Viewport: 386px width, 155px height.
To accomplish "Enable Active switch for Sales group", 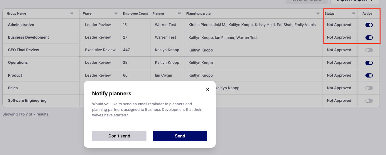I will [369, 88].
